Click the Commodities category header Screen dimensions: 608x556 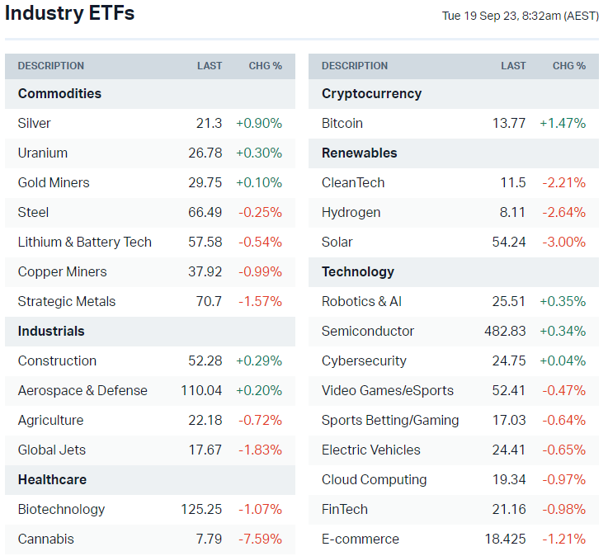59,93
